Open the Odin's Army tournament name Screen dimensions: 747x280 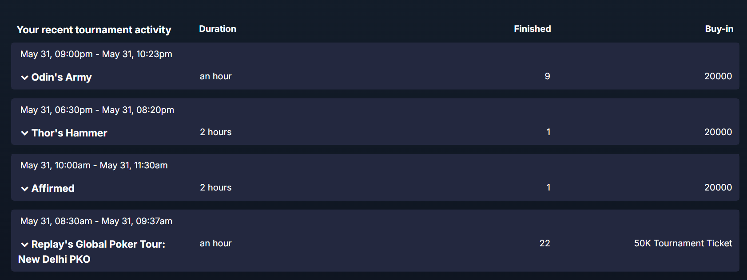(x=61, y=77)
